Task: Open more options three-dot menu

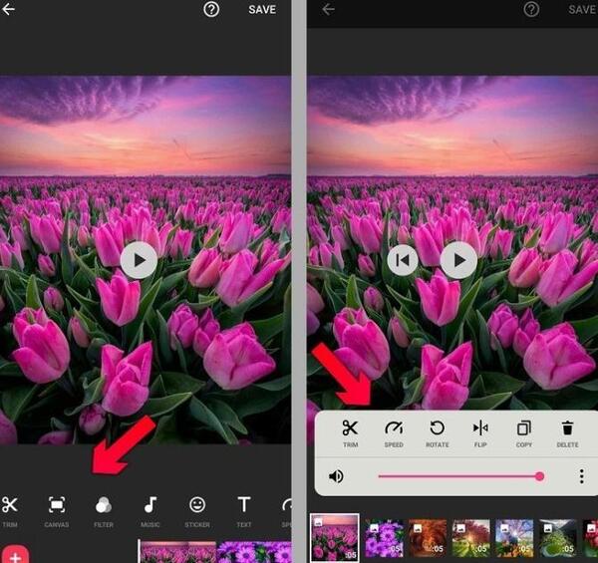Action: (x=581, y=476)
